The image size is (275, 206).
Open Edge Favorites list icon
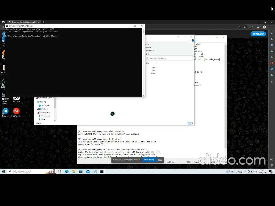pyautogui.click(x=251, y=27)
